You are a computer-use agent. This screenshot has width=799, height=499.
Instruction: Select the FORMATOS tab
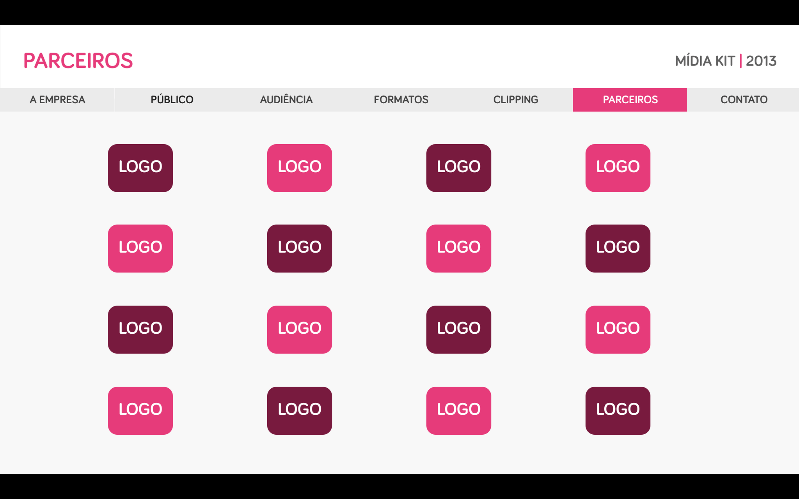click(x=401, y=100)
